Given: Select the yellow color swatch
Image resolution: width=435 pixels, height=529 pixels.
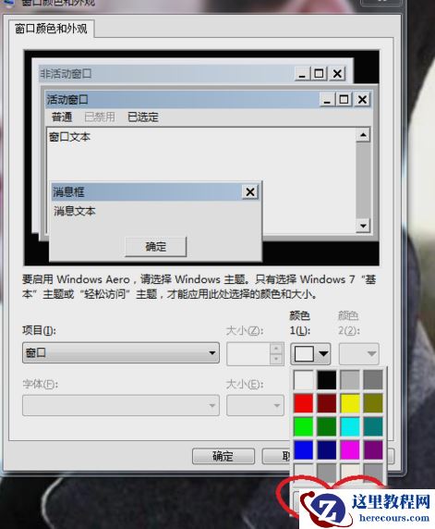Looking at the screenshot, I should pos(350,403).
